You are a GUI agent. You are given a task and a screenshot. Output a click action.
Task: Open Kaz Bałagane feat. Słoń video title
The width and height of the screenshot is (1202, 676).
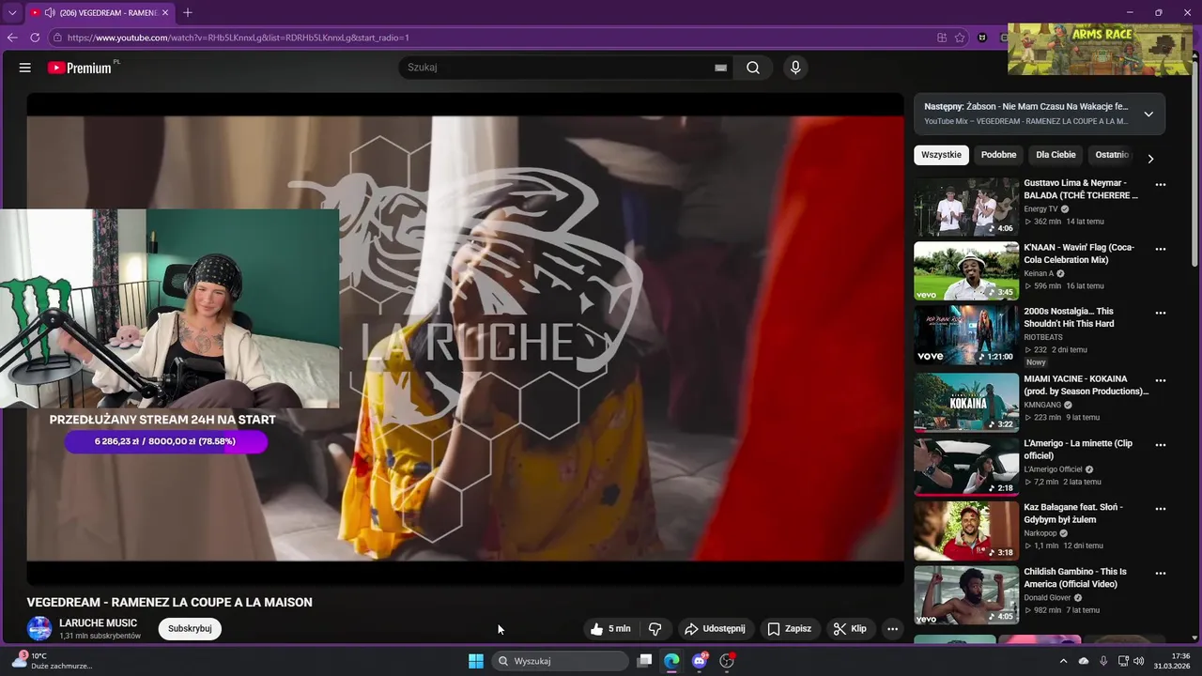pos(1073,514)
